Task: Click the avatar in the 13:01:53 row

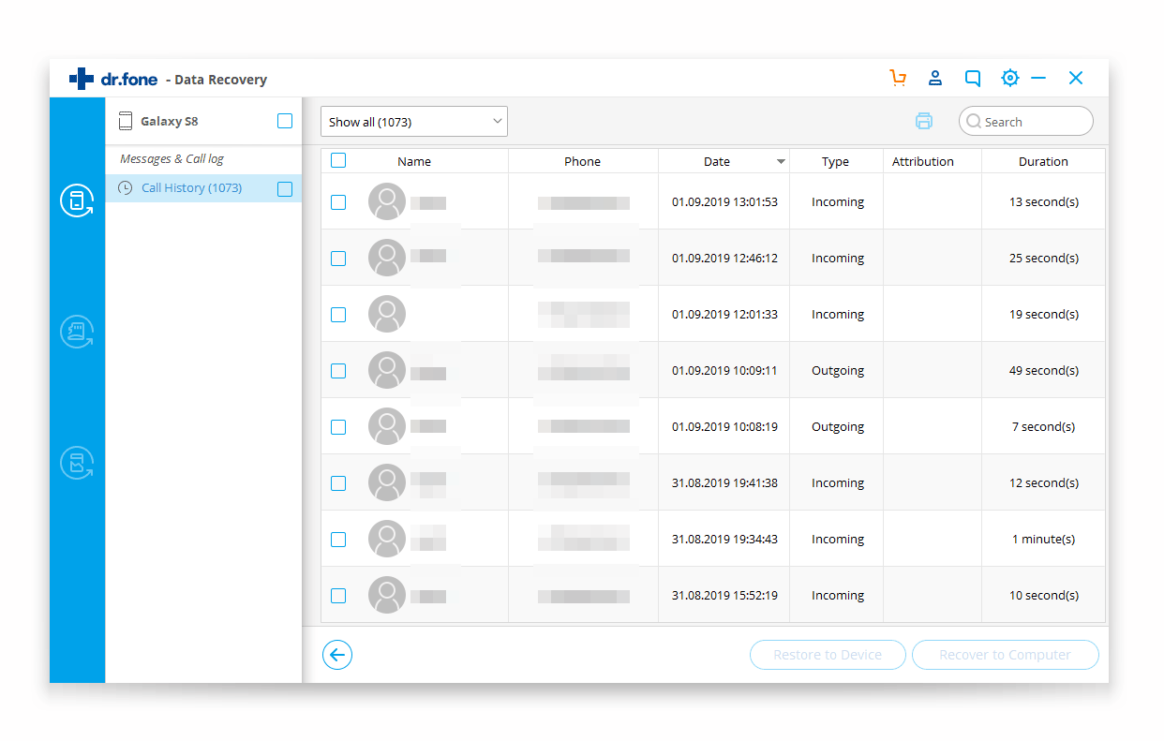Action: click(387, 201)
